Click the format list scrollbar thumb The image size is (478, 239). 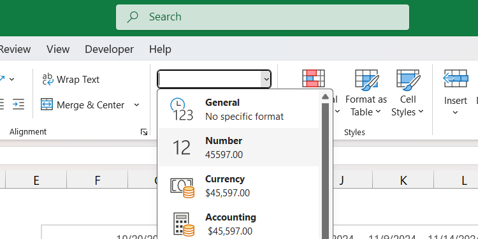click(x=325, y=171)
